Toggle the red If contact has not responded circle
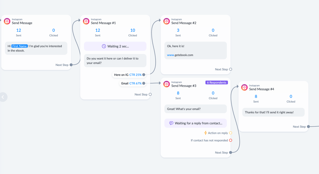 [231, 140]
